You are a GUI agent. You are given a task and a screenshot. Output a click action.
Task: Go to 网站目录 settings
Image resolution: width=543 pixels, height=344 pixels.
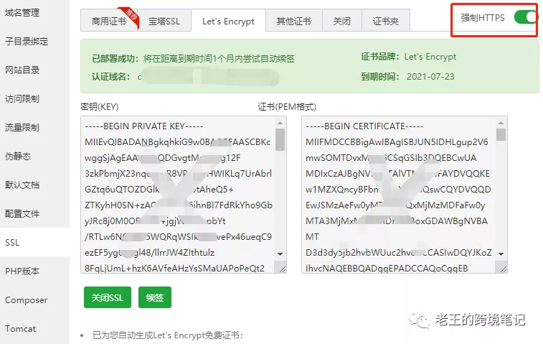coord(22,70)
